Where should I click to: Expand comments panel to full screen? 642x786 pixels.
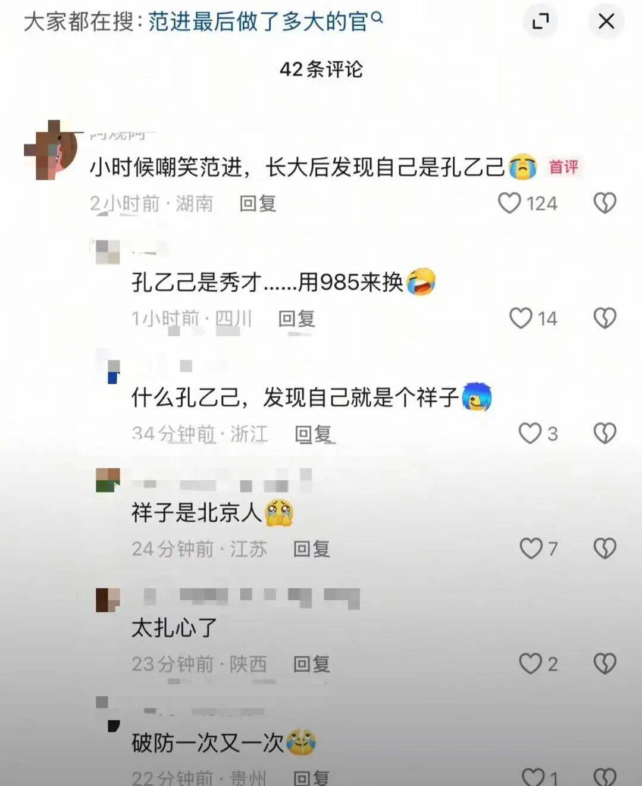540,21
